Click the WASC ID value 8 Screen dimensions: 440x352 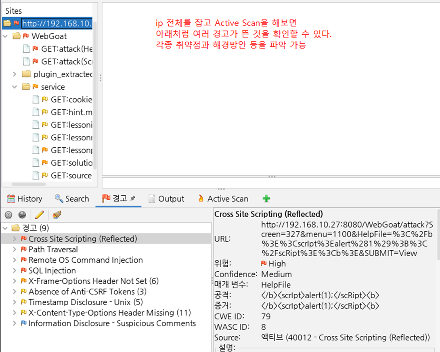pyautogui.click(x=264, y=327)
